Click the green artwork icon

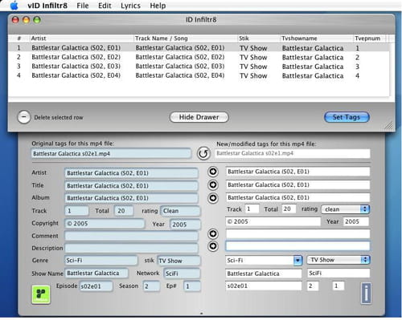click(41, 294)
